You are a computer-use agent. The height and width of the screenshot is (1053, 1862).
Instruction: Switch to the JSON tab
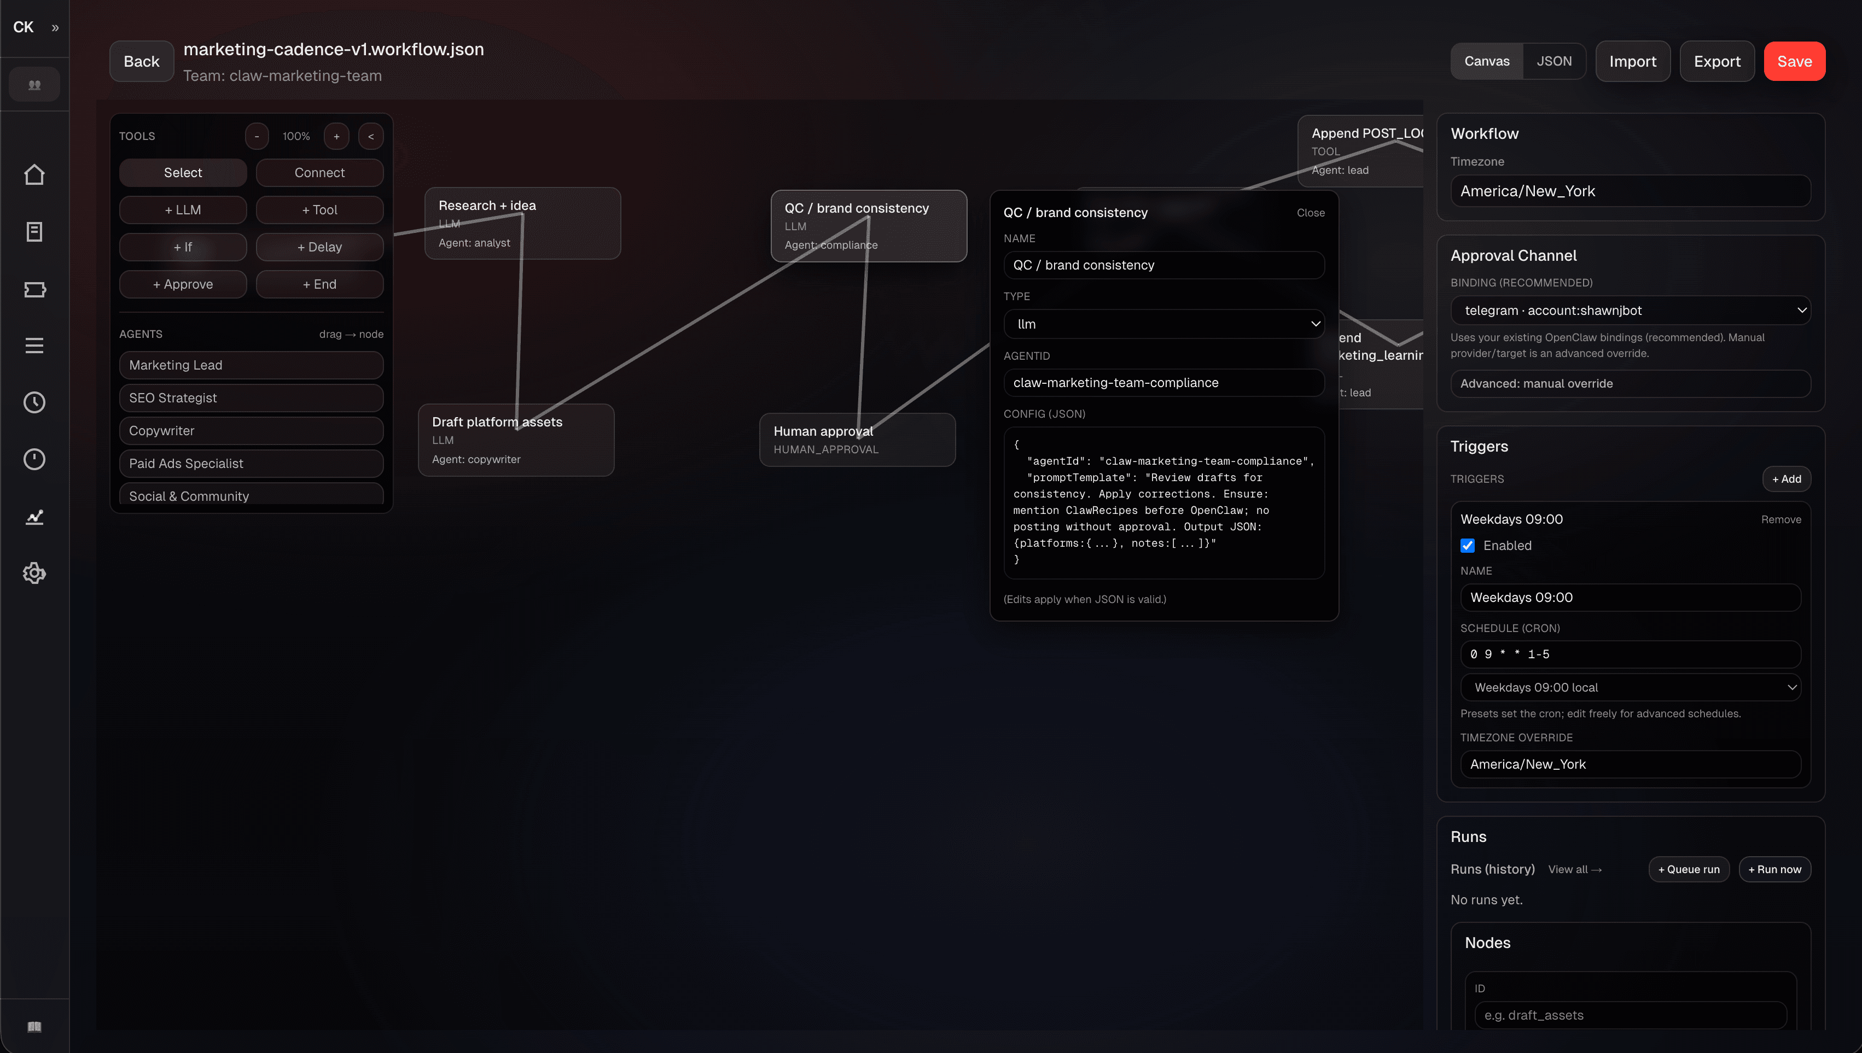pyautogui.click(x=1554, y=61)
